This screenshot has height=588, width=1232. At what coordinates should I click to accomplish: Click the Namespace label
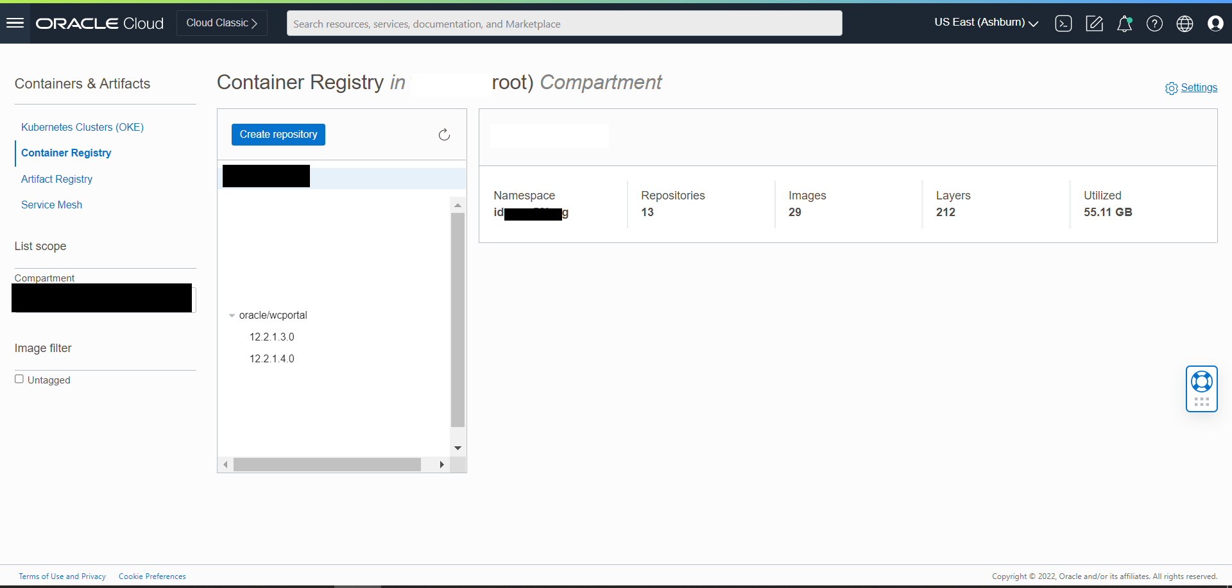524,196
